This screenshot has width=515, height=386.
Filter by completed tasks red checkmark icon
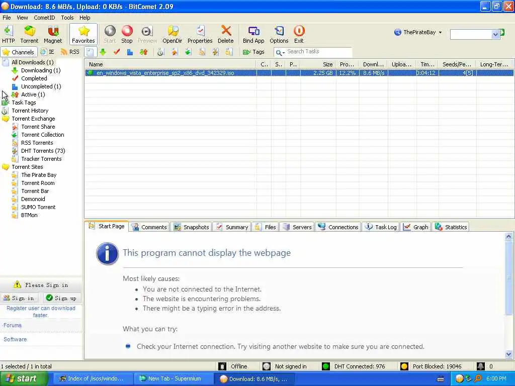(x=117, y=52)
